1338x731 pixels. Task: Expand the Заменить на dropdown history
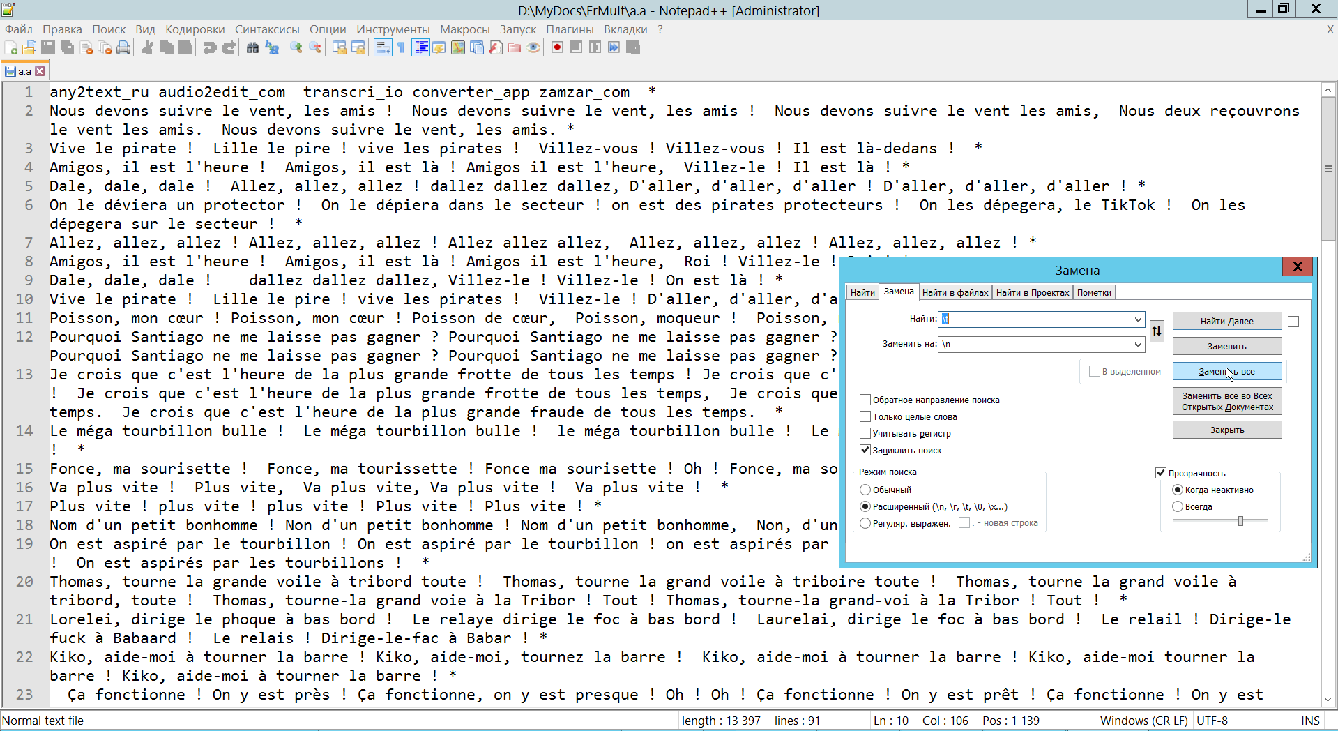tap(1137, 345)
